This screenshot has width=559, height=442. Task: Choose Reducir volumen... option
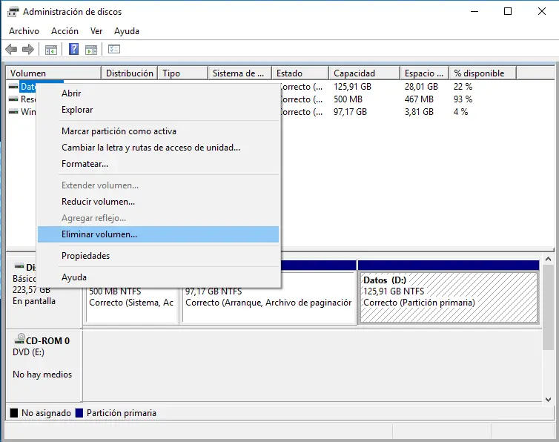coord(158,202)
